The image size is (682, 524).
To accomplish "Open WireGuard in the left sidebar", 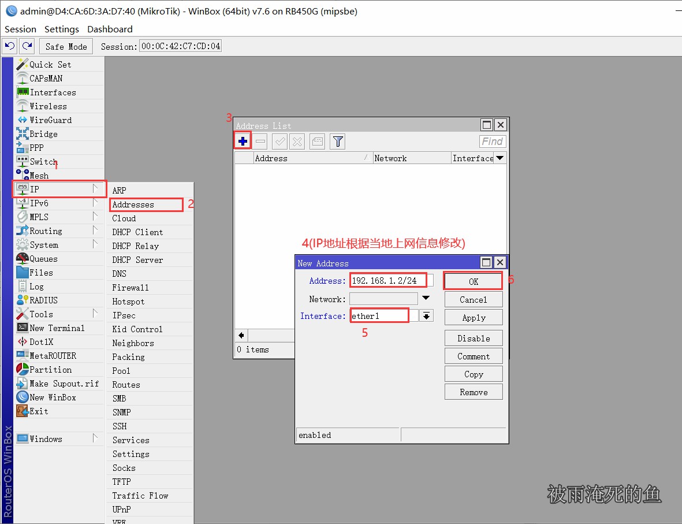I will click(x=50, y=120).
